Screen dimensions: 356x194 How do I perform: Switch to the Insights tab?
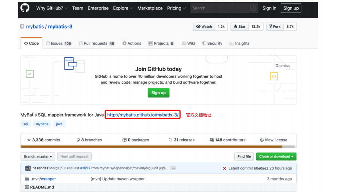pyautogui.click(x=239, y=43)
